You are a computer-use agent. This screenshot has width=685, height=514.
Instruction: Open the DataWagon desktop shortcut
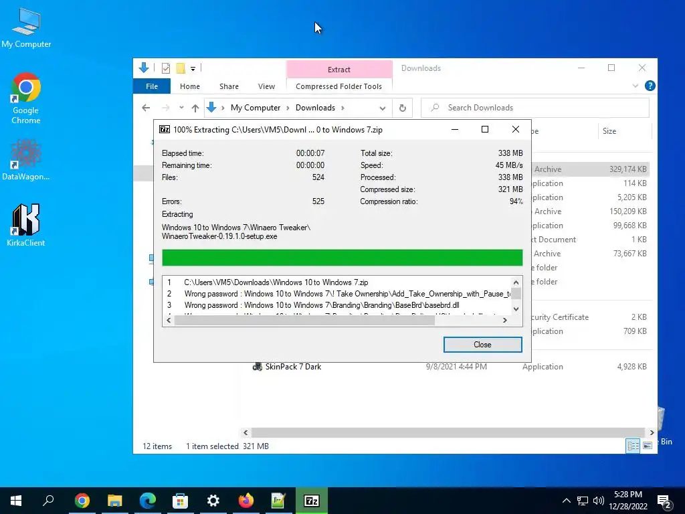point(26,159)
